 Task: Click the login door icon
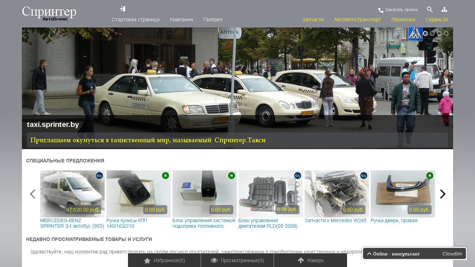coord(123,9)
